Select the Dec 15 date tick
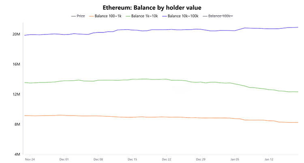This screenshot has width=304, height=163. click(x=132, y=159)
